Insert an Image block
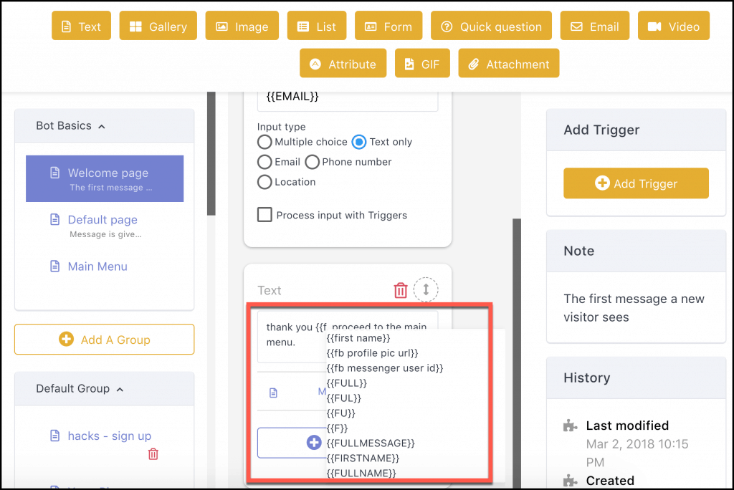734x490 pixels. 242,26
